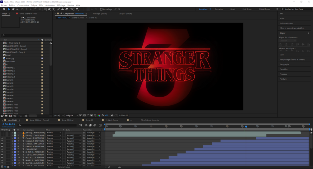
Task: Select the Hand tool
Action: click(x=13, y=9)
